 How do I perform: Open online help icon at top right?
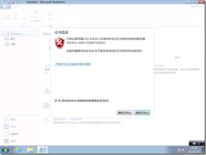pyautogui.click(x=193, y=7)
